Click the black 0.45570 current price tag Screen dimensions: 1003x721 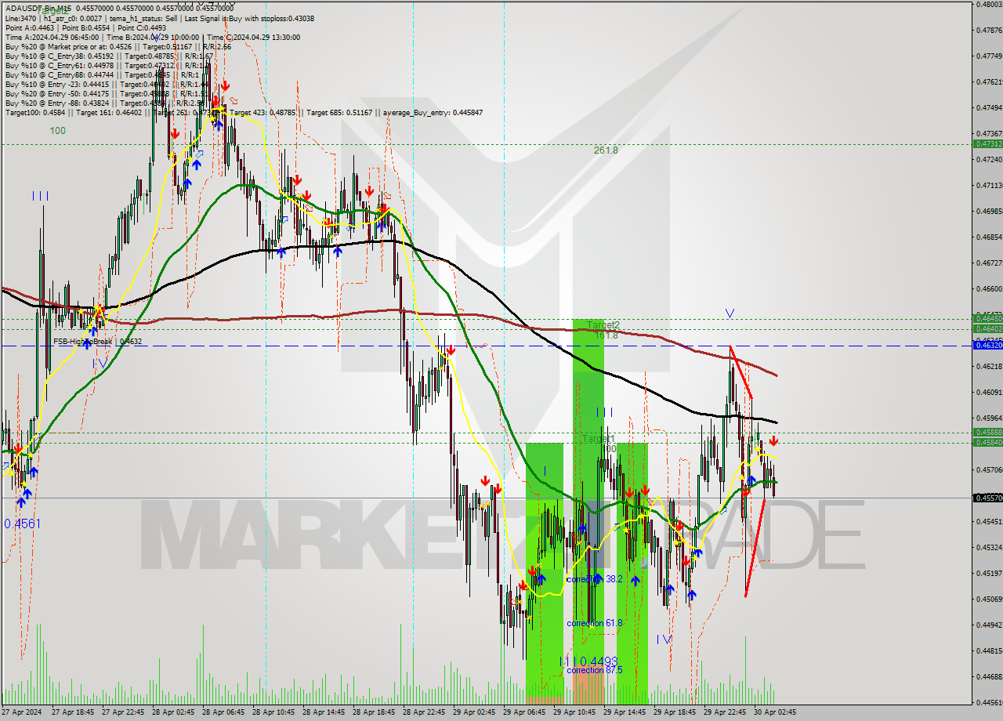tap(987, 498)
